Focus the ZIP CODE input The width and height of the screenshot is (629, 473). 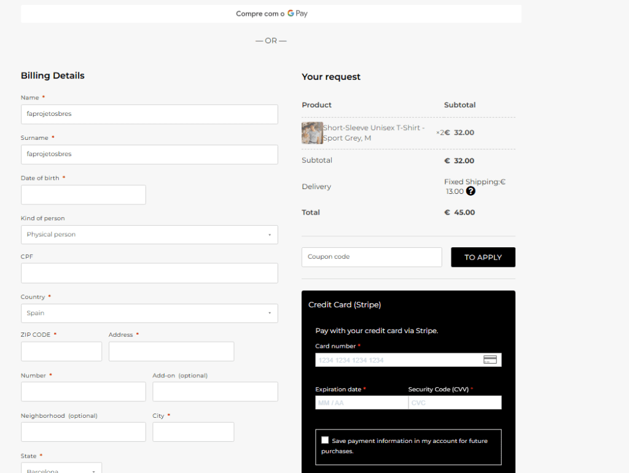pyautogui.click(x=61, y=352)
